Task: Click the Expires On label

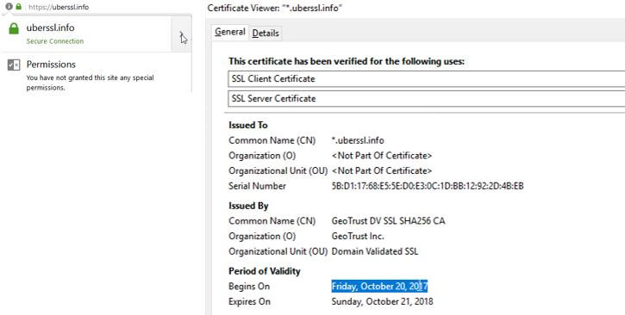Action: [x=249, y=301]
